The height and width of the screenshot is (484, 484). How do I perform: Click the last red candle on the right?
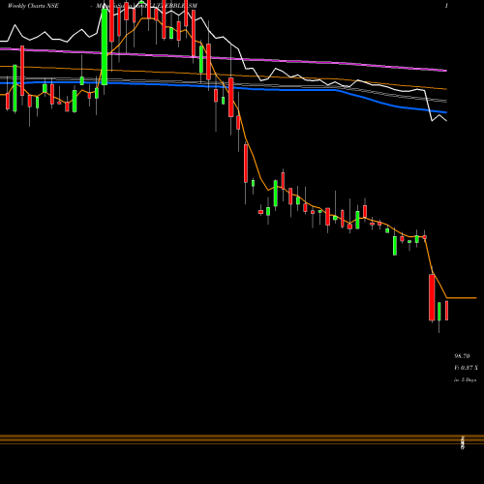[446, 311]
